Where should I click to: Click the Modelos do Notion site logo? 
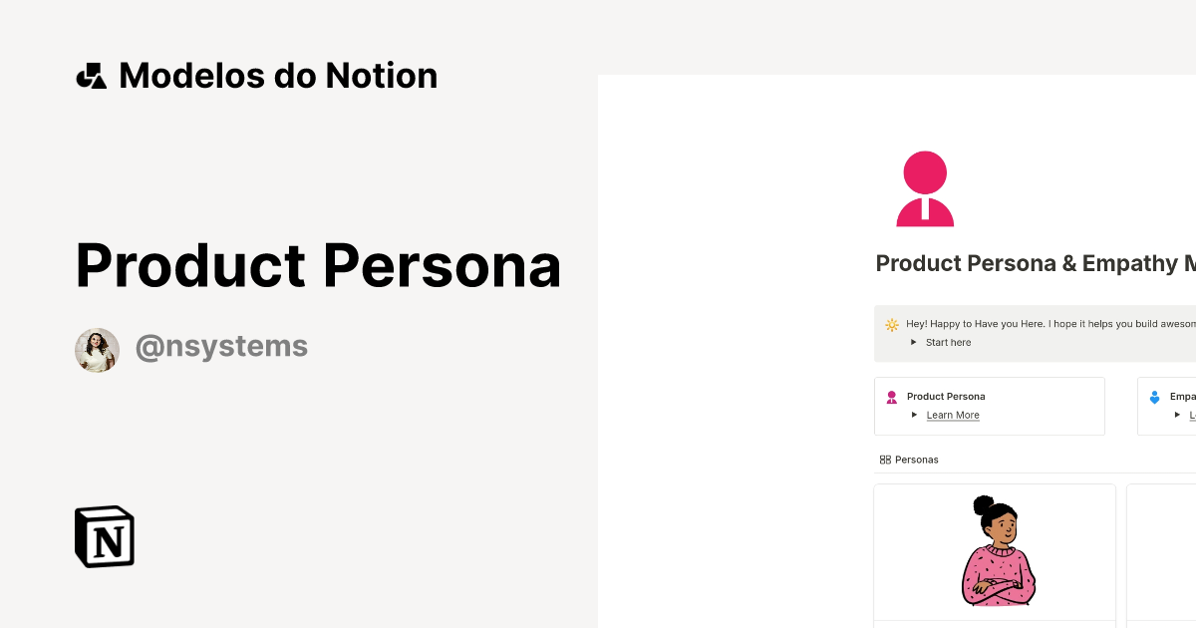(x=256, y=75)
